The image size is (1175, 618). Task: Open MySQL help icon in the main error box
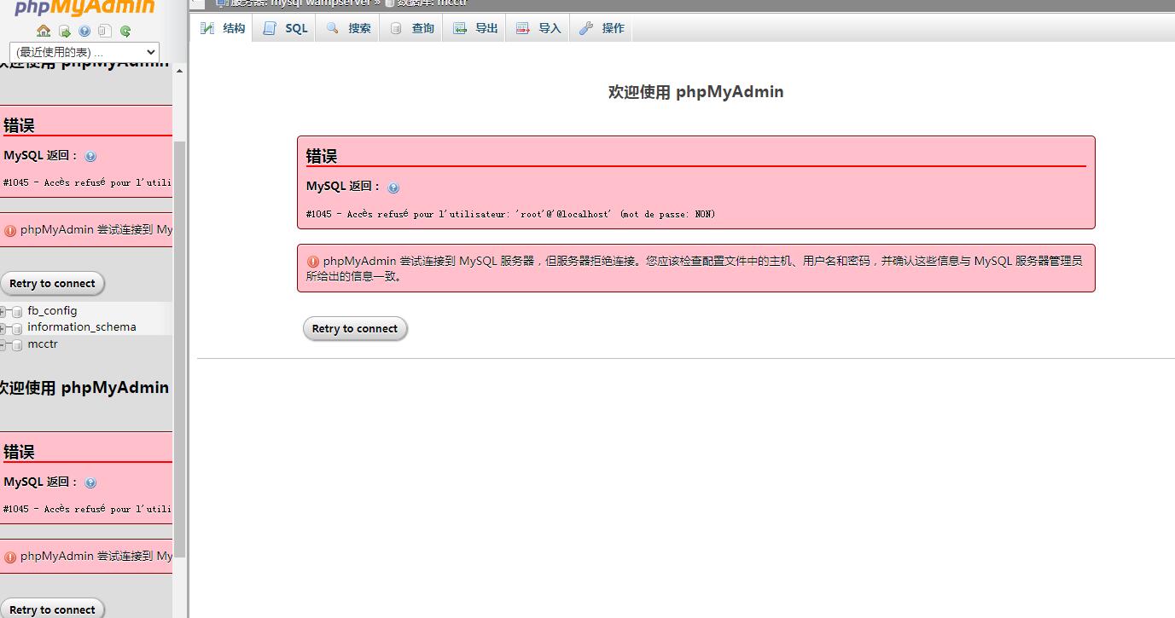(393, 188)
